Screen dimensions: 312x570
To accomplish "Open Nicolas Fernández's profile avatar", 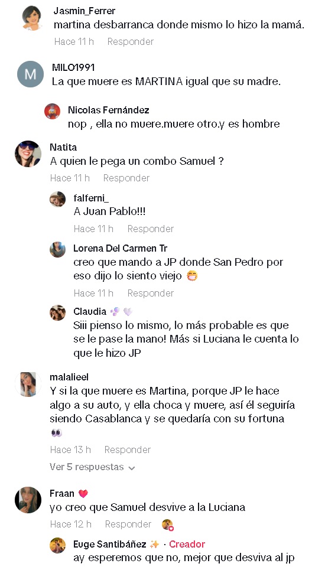I will point(53,111).
